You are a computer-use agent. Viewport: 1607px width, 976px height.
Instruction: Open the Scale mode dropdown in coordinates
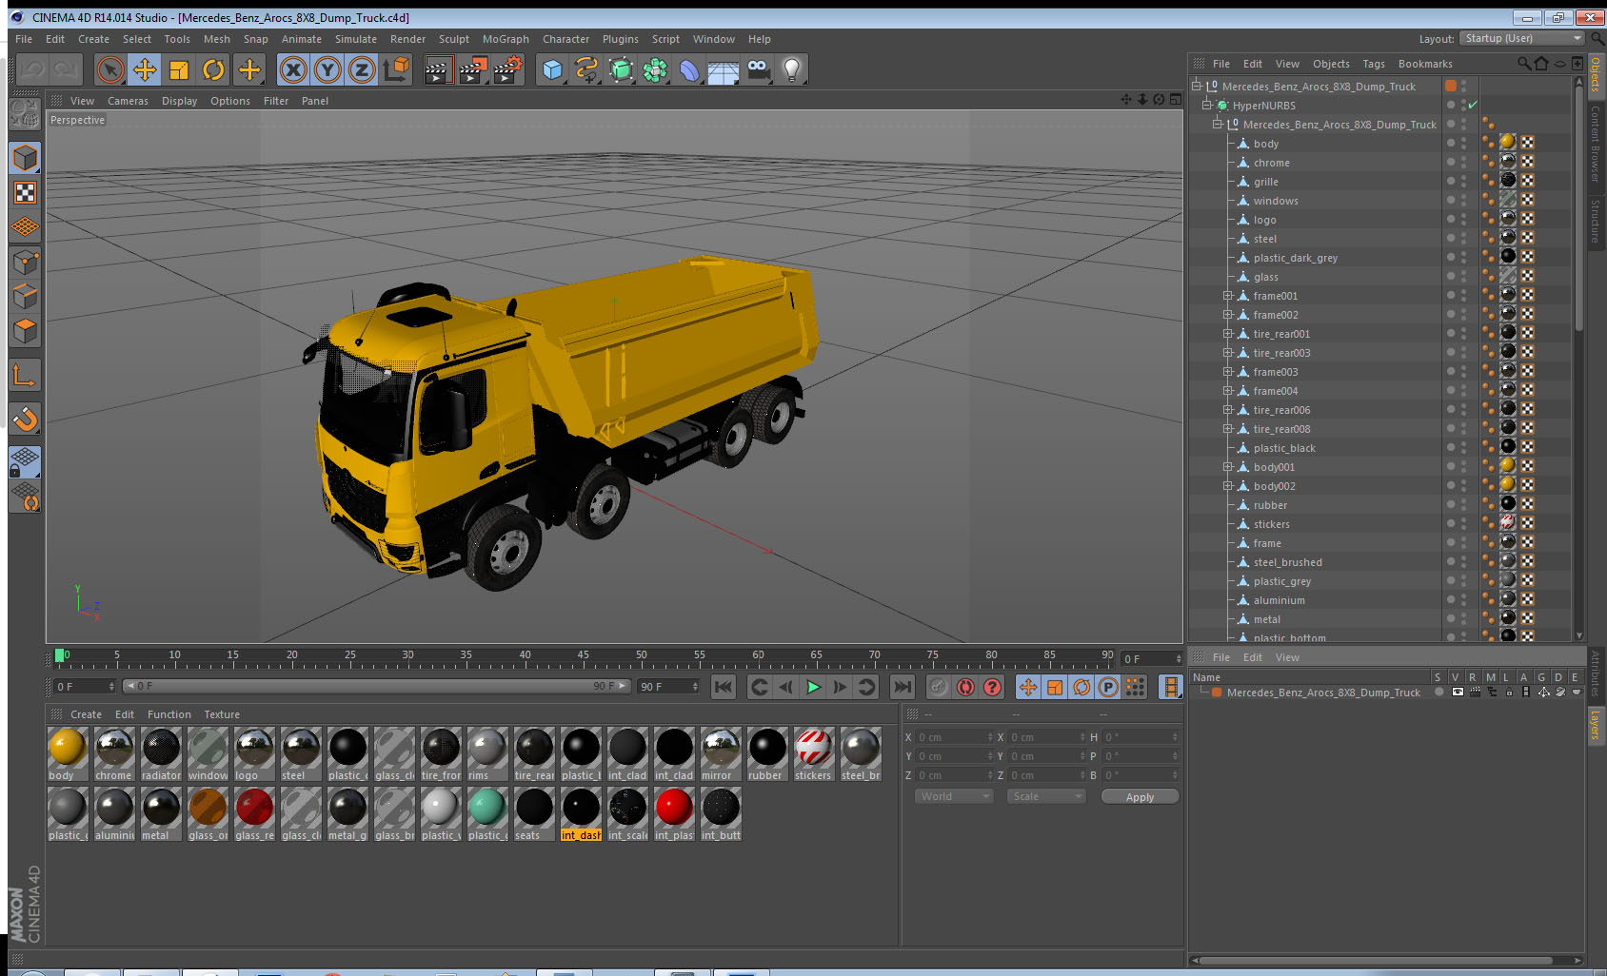[1046, 796]
